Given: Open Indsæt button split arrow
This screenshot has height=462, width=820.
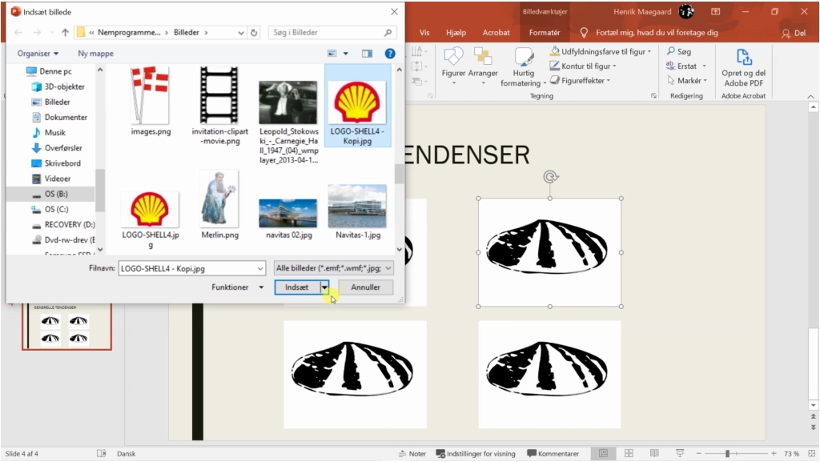Looking at the screenshot, I should [325, 287].
